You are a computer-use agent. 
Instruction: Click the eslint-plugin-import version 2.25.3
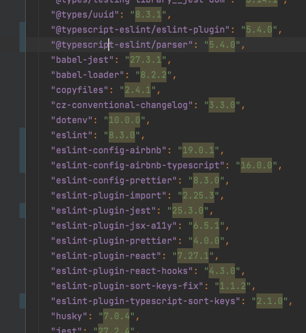(198, 195)
